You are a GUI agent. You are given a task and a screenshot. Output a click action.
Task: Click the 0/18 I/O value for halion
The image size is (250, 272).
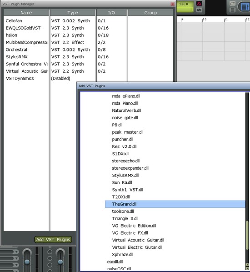[x=103, y=35]
